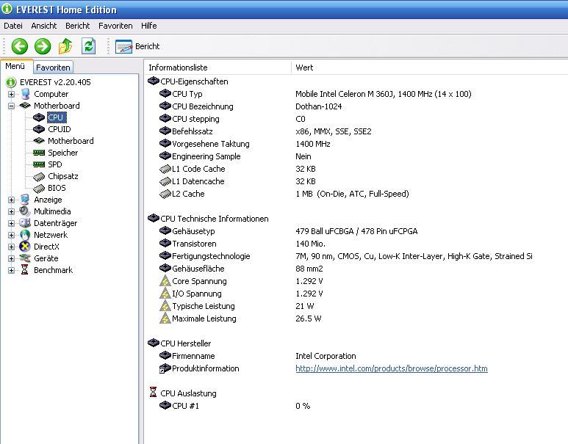Viewport: 568px width, 444px height.
Task: Open the Ansicht menu
Action: (44, 26)
